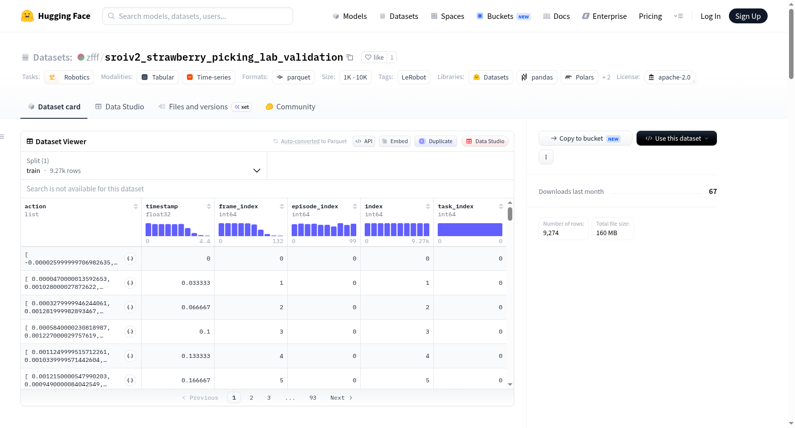Open Pricing in the top navigation

(x=650, y=16)
